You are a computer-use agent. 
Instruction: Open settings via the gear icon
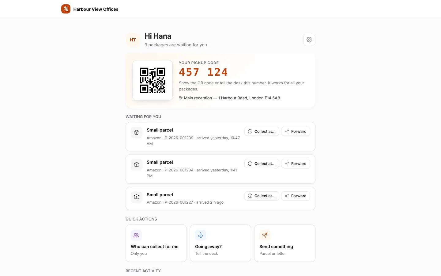click(x=309, y=40)
